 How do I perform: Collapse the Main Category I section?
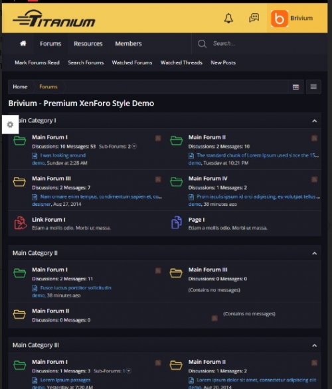click(x=314, y=121)
